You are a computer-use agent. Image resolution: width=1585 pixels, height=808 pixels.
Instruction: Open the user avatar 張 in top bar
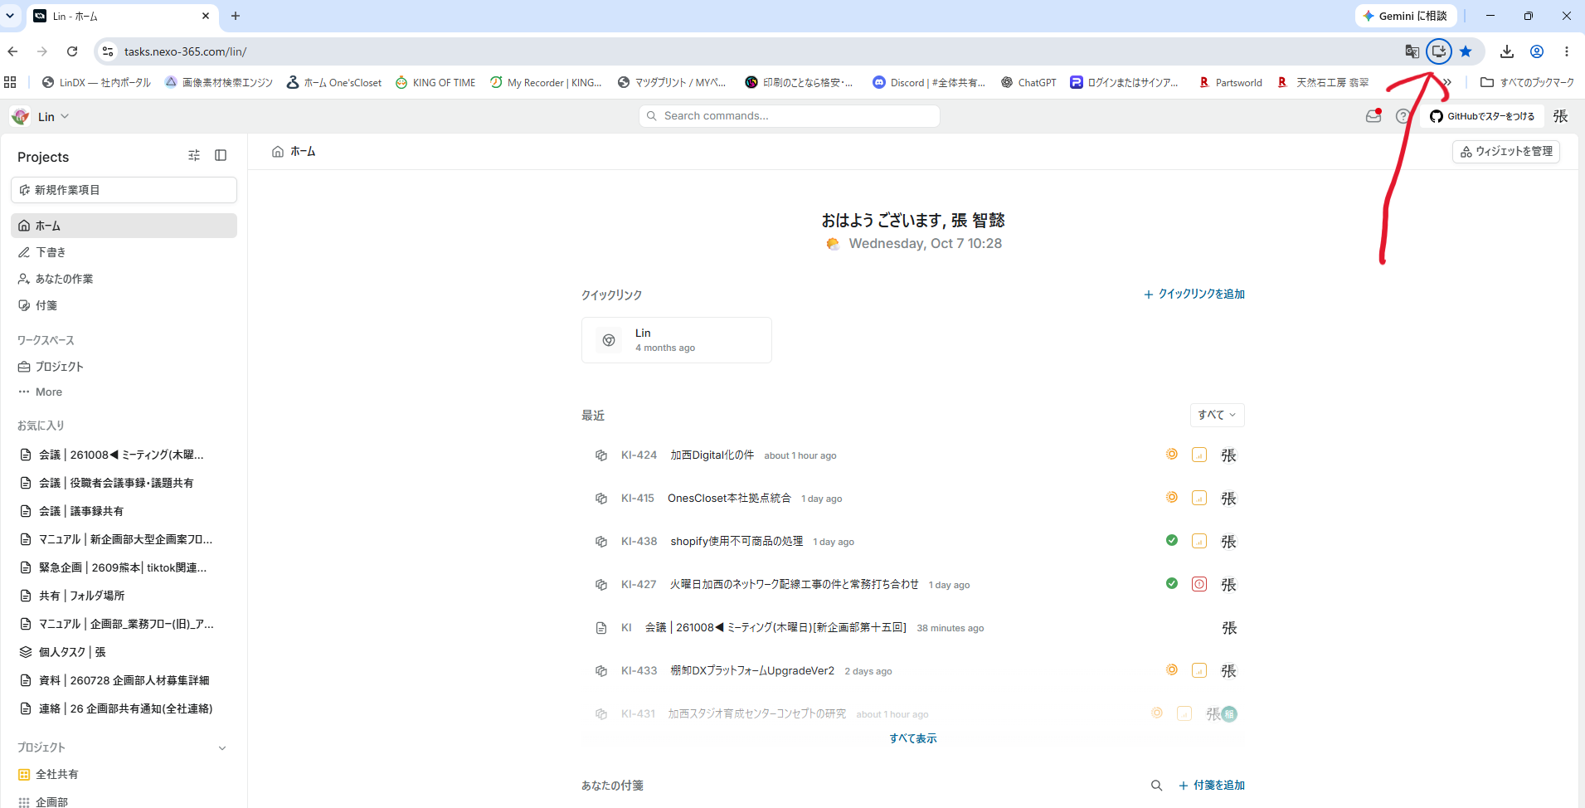[1560, 116]
